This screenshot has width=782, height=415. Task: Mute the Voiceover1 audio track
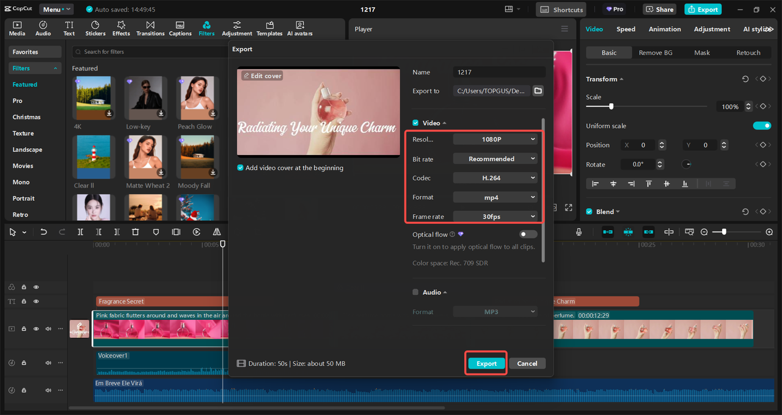point(48,363)
